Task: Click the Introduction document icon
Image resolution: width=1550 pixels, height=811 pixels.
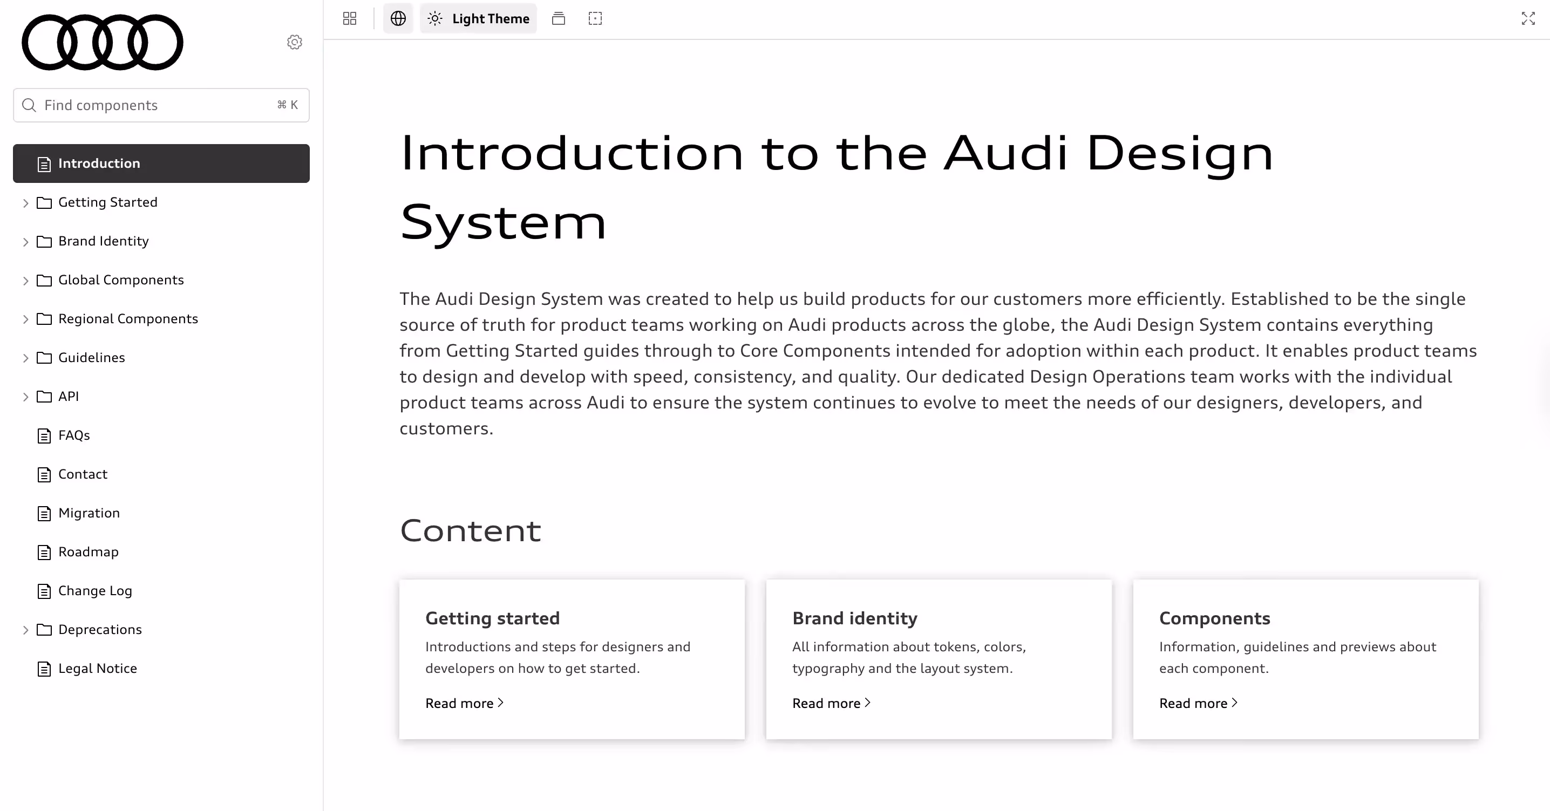Action: (44, 163)
